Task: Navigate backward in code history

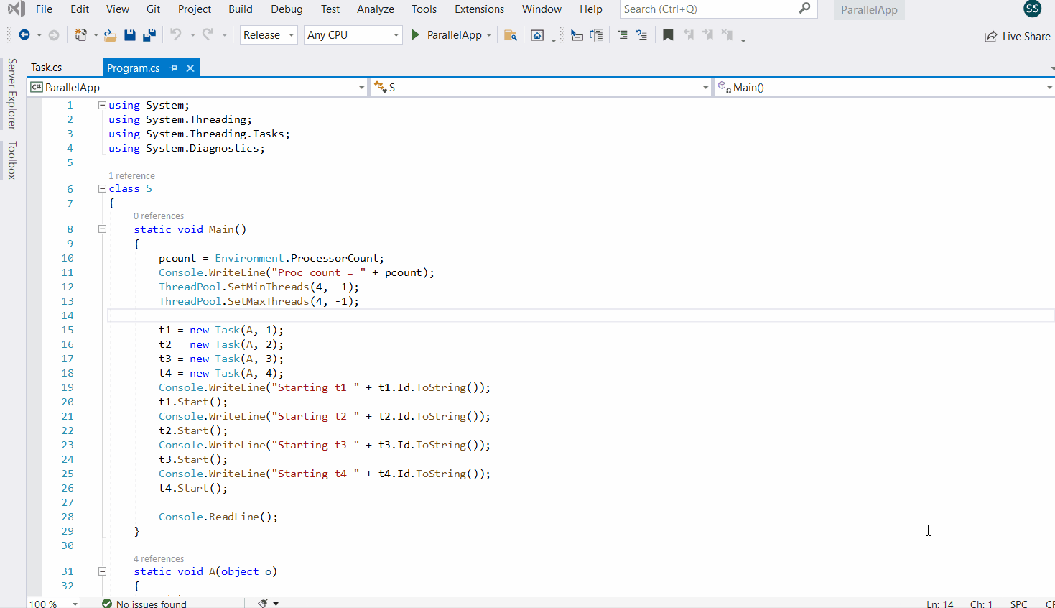Action: (26, 34)
